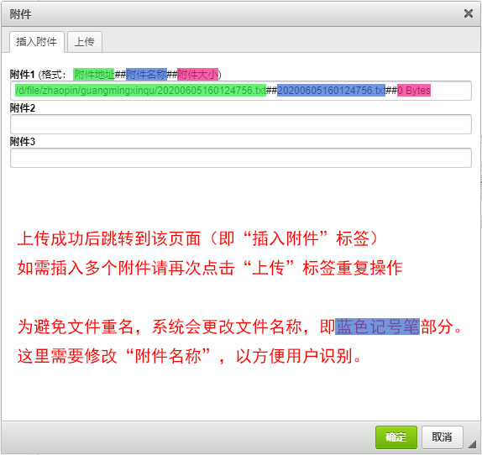Click the pink-highlighted 0 Bytes in 附件1 field
This screenshot has height=455, width=482.
pos(414,91)
